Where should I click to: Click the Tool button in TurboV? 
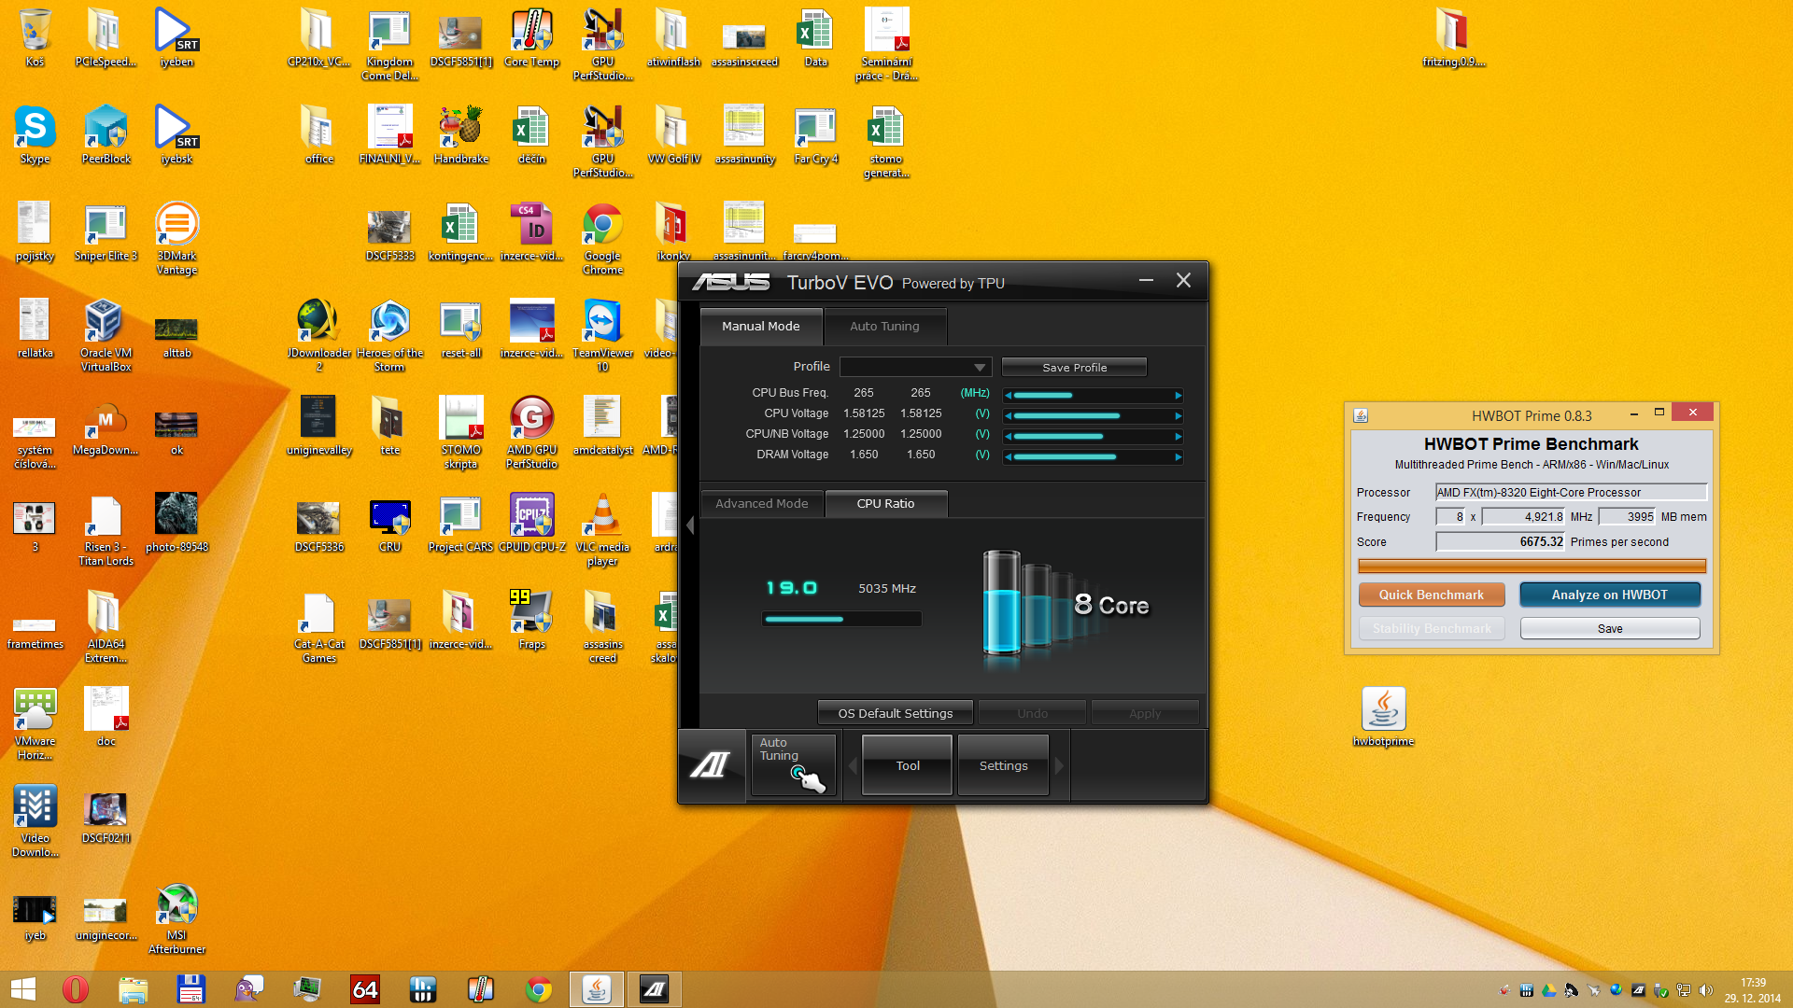(907, 765)
